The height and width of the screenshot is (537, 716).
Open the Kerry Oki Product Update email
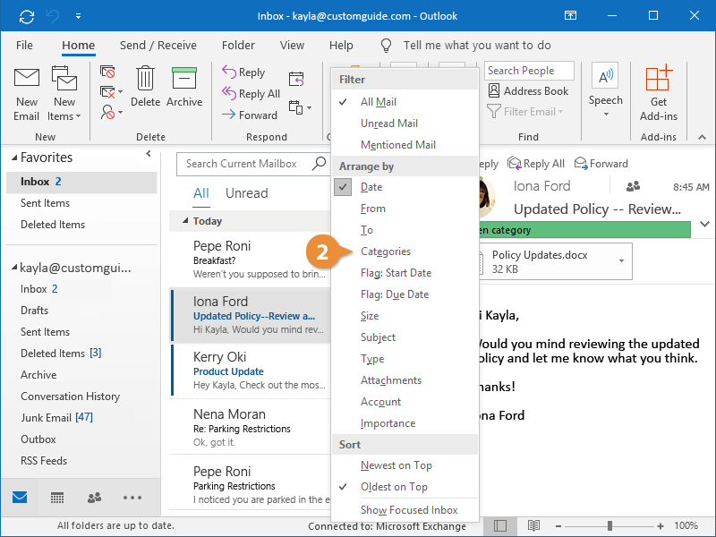click(251, 371)
